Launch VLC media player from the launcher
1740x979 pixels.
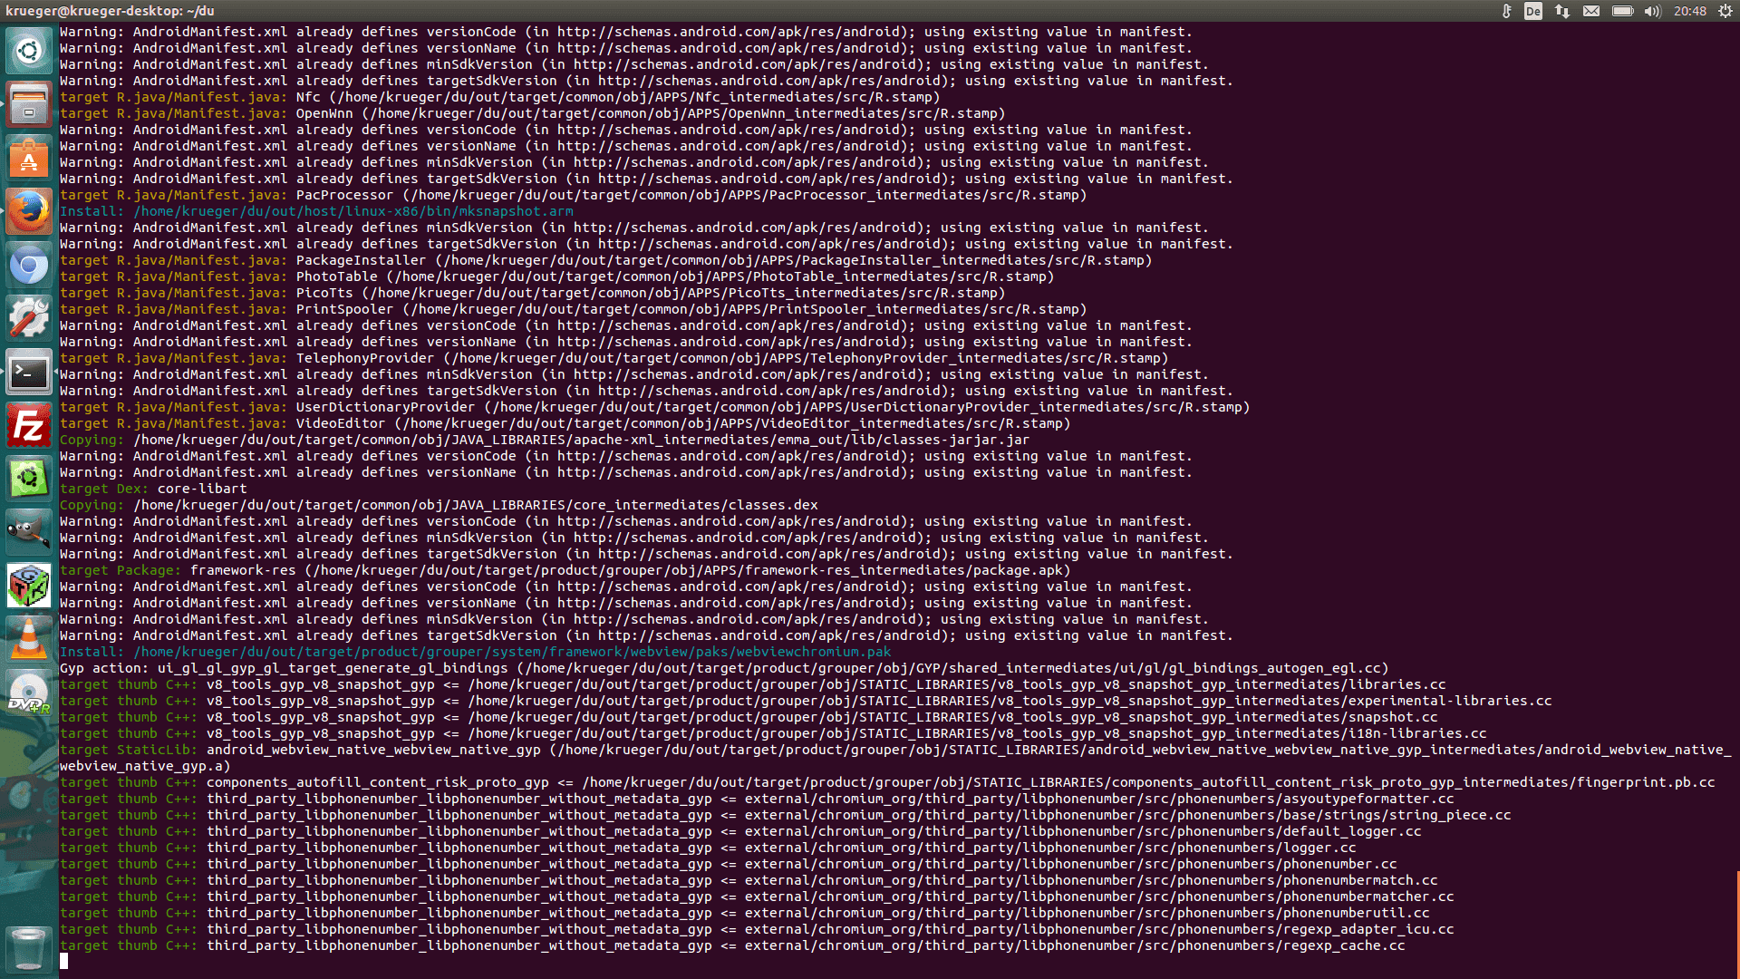(x=29, y=640)
